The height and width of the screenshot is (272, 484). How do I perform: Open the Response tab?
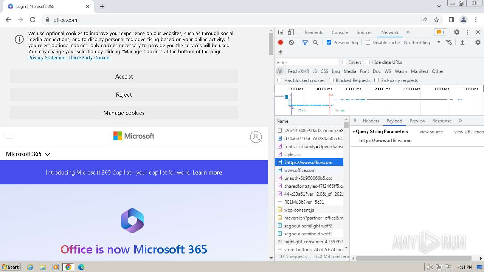coord(442,121)
